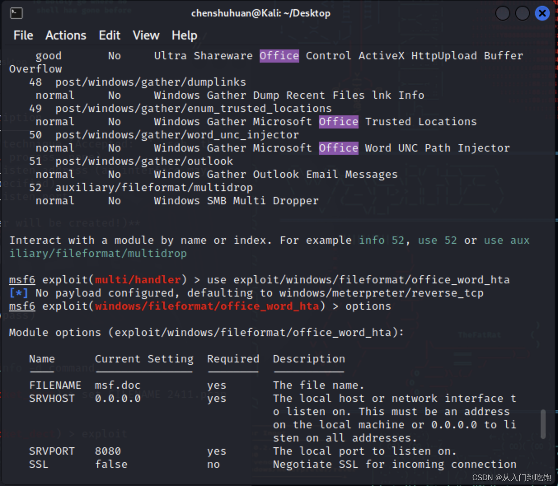Click the false value for SSL
The width and height of the screenshot is (558, 486).
111,464
